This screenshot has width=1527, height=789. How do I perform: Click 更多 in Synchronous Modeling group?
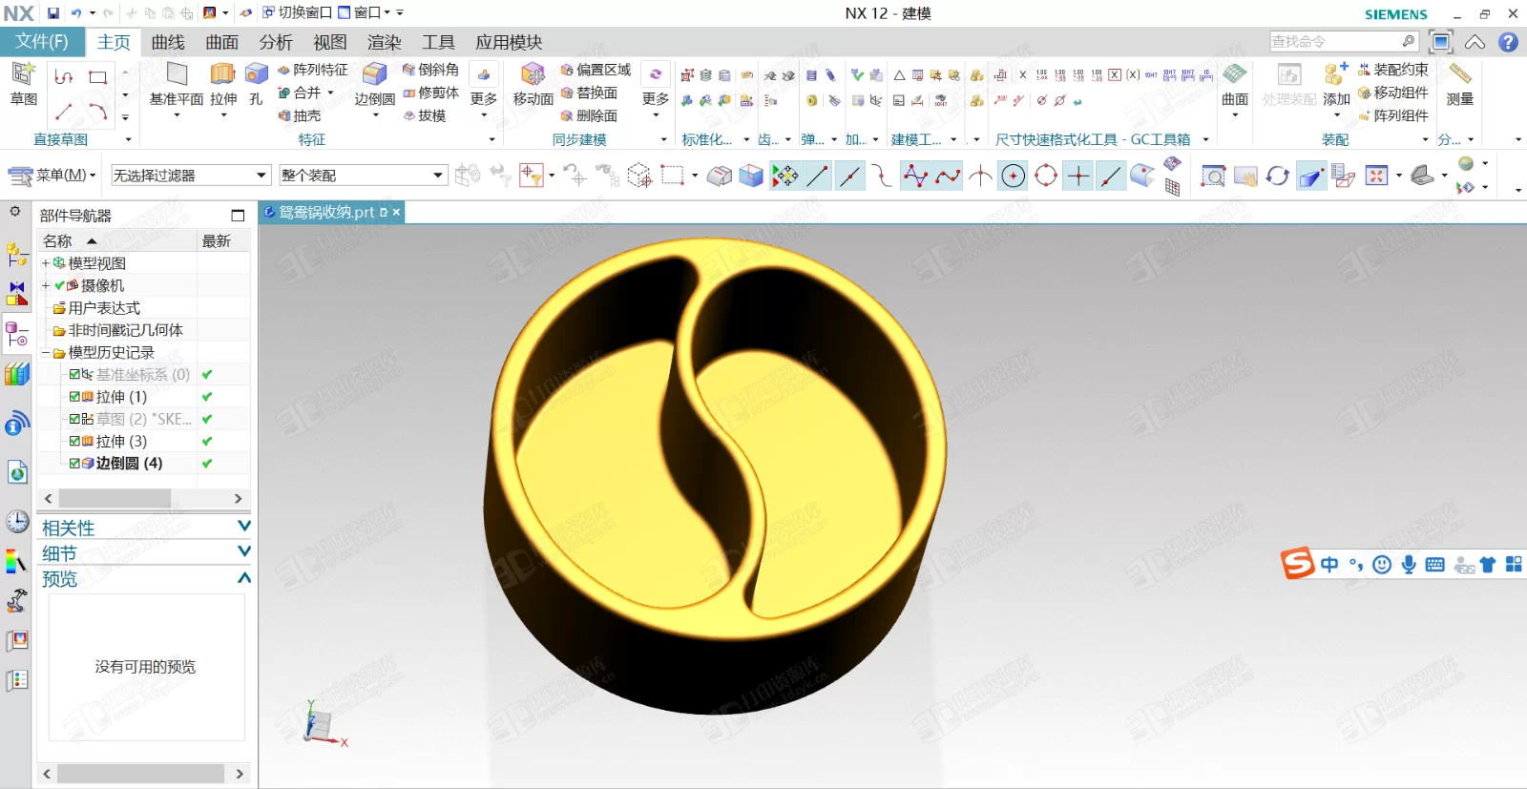pyautogui.click(x=656, y=91)
